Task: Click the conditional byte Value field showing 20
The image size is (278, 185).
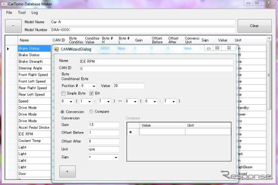Action: (128, 86)
